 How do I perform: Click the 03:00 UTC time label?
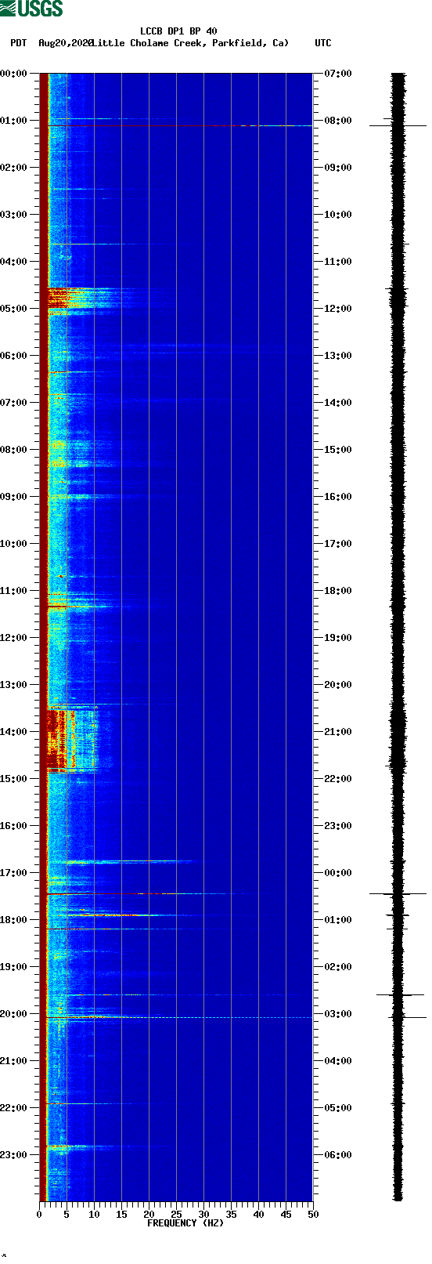338,1014
